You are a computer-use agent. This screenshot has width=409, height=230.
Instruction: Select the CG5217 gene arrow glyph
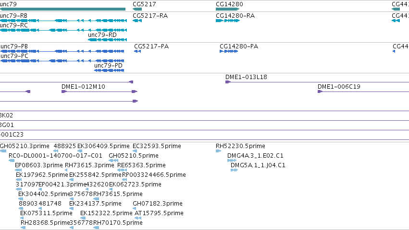tap(137, 9)
